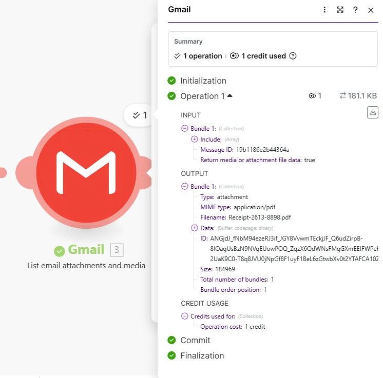Click Bundle order position row

click(233, 290)
